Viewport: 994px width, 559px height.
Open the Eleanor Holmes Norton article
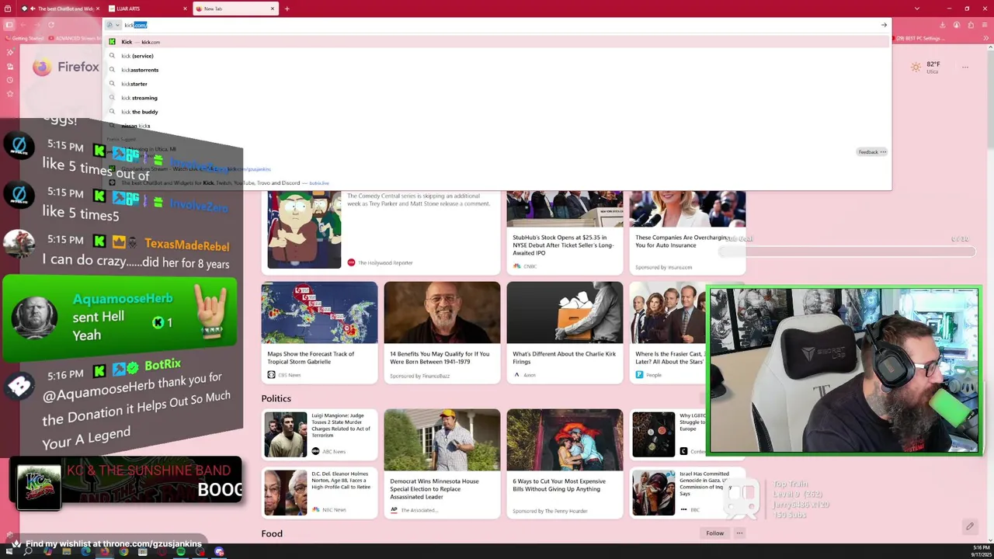coord(319,493)
